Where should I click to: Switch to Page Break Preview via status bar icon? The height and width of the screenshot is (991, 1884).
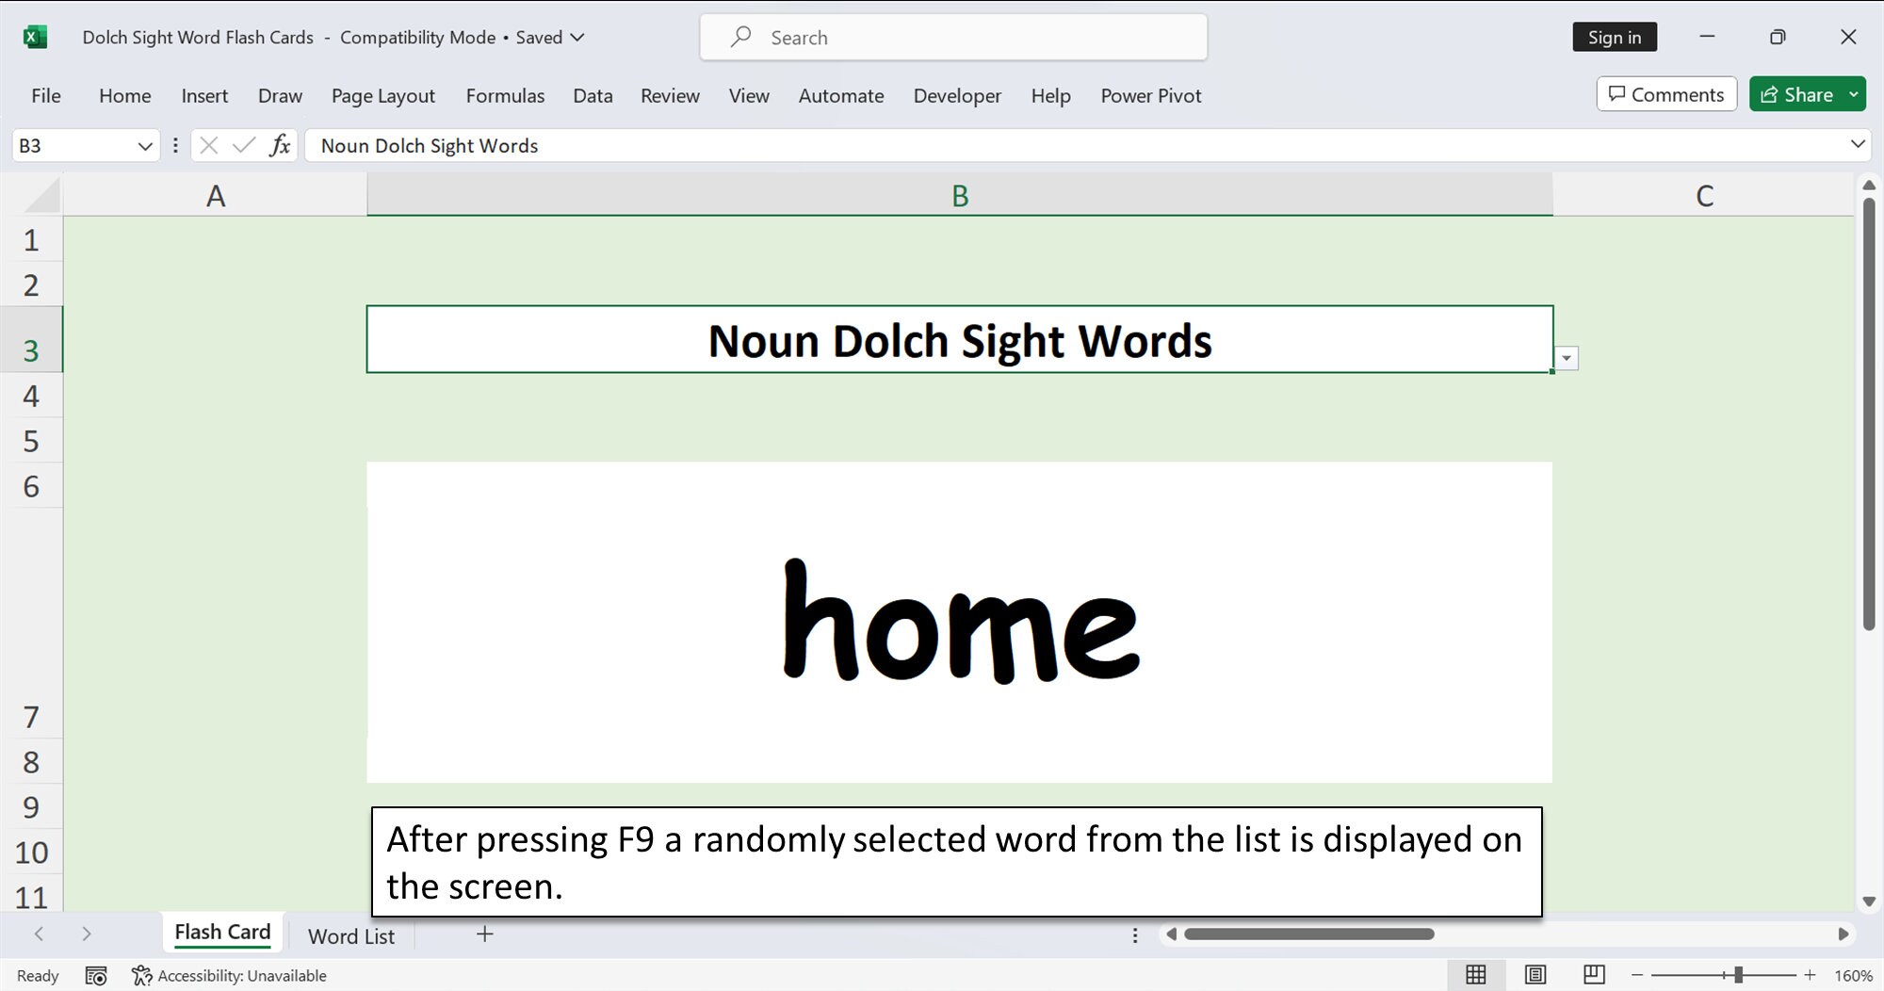1593,975
